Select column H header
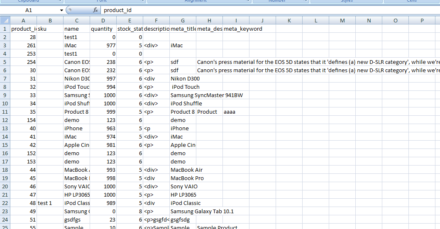 (209, 20)
